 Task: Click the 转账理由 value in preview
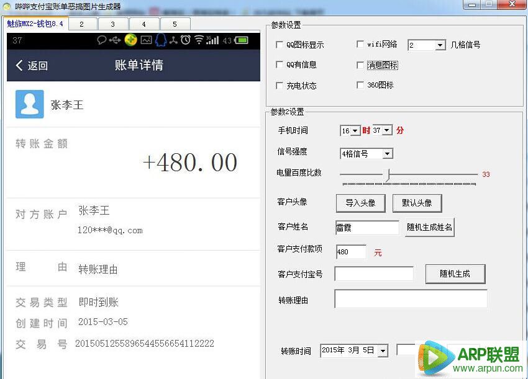(x=98, y=269)
